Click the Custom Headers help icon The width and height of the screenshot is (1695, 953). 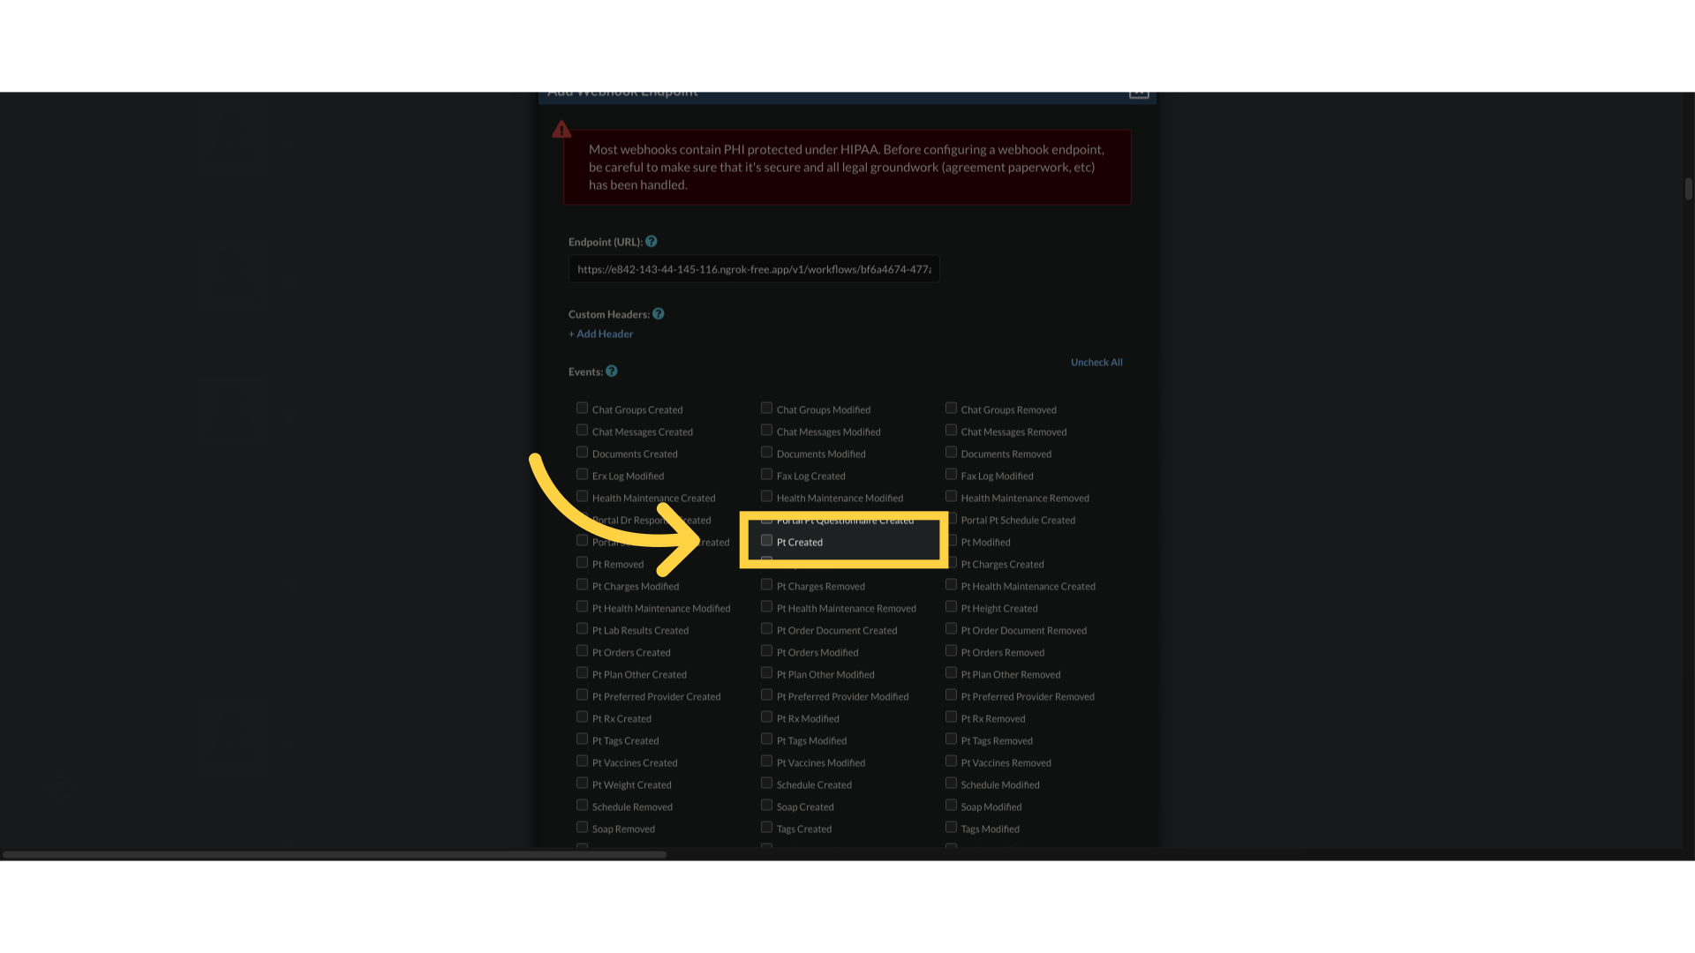tap(659, 313)
